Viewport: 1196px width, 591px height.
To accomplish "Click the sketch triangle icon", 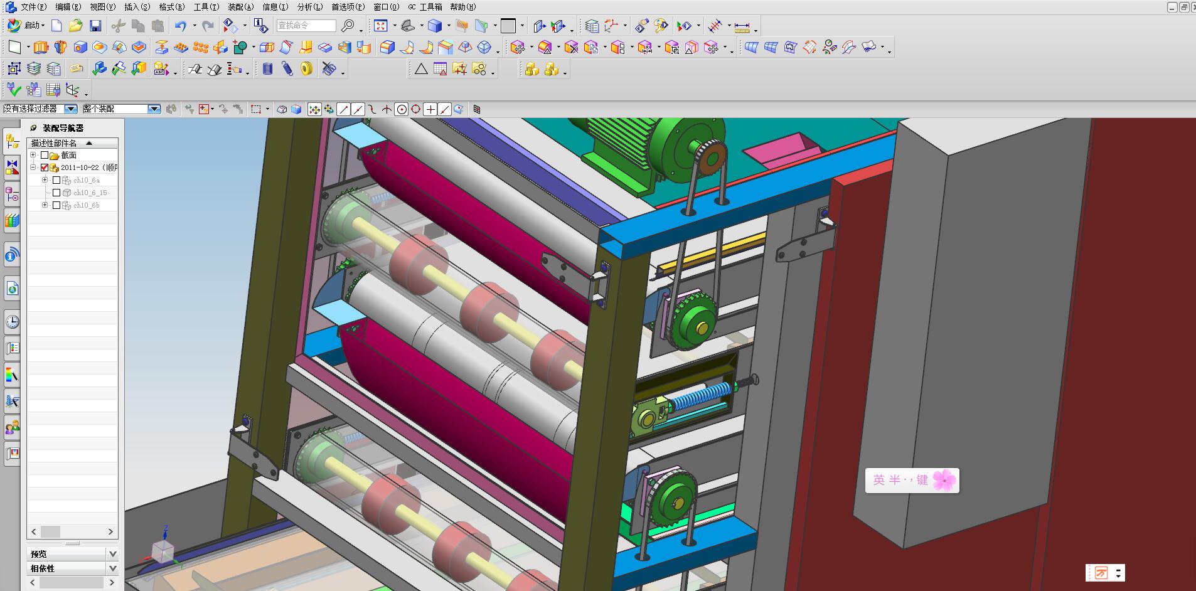I will (x=421, y=68).
